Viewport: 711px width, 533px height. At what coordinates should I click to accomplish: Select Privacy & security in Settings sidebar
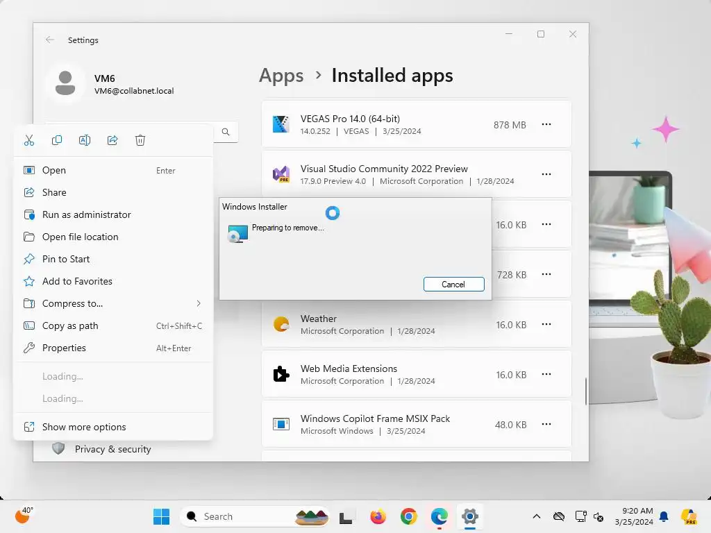(x=113, y=449)
